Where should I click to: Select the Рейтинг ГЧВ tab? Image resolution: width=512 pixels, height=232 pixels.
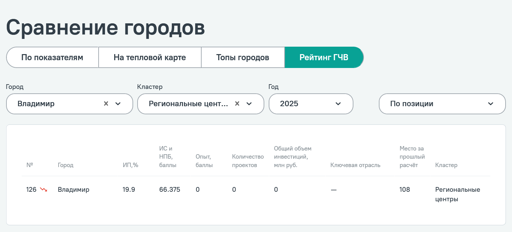click(324, 57)
